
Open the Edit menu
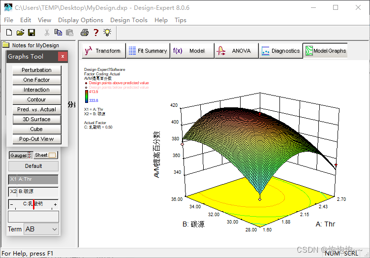pyautogui.click(x=26, y=20)
